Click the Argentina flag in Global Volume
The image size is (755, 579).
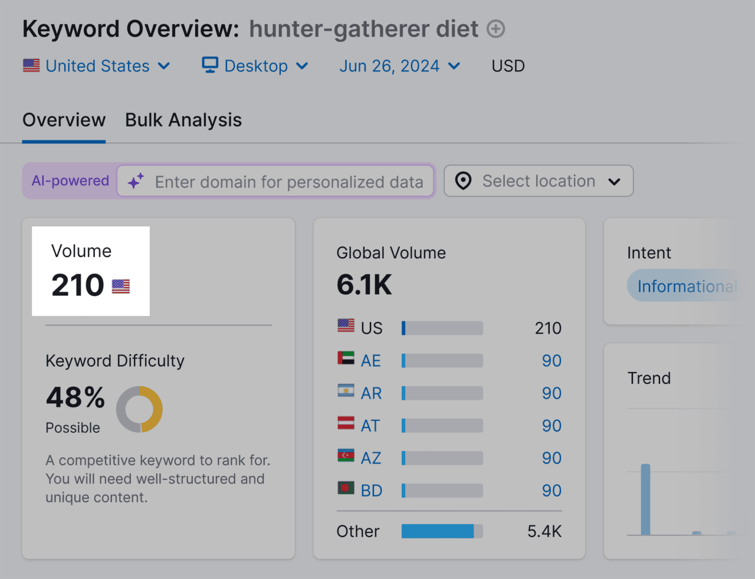click(x=346, y=391)
